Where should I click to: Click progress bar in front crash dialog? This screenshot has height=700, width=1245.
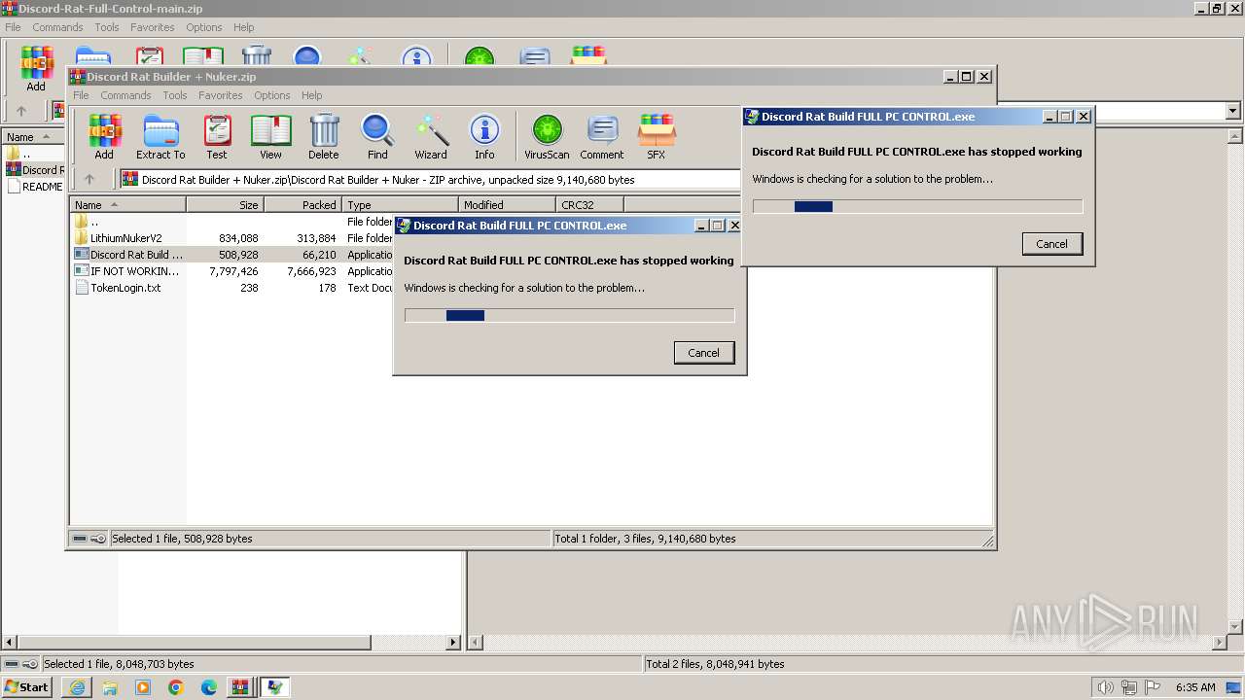569,315
